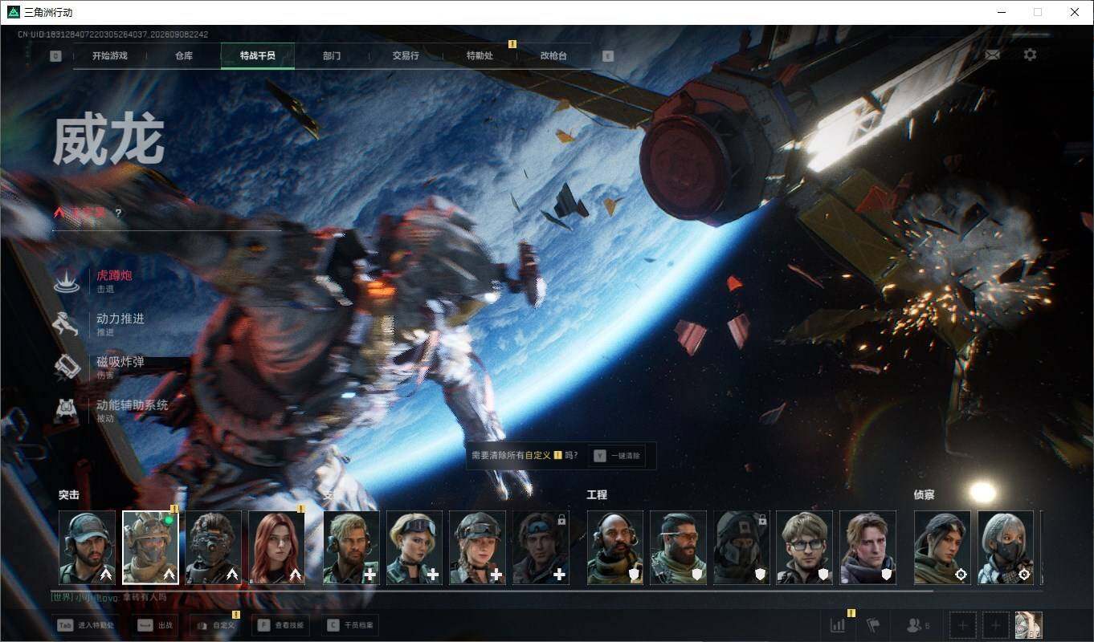1094x642 pixels.
Task: Click the 一键清除 button
Action: [617, 456]
